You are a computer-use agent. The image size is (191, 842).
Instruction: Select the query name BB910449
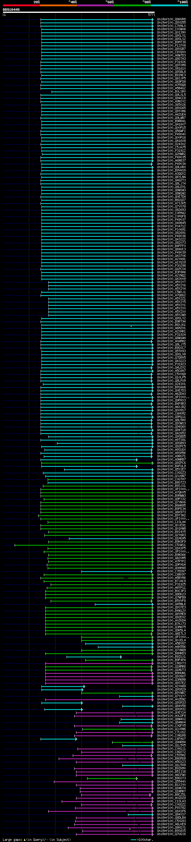click(x=11, y=10)
